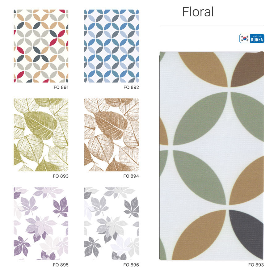
Task: Click the FO 893 label under green leaves
Action: [x=61, y=176]
